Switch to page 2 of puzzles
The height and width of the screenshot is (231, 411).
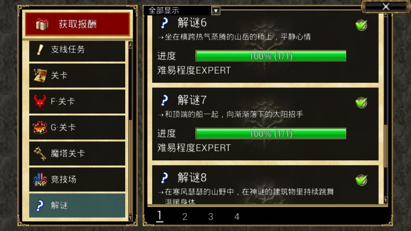pyautogui.click(x=185, y=217)
